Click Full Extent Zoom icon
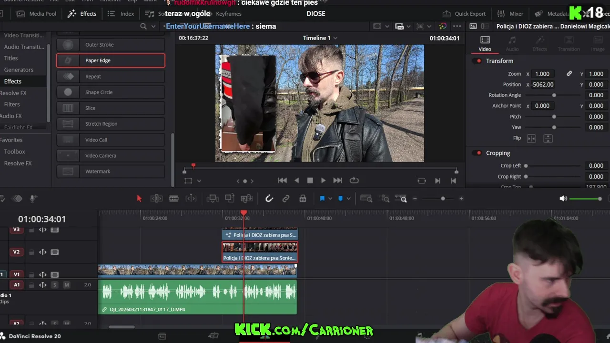610x343 pixels. (366, 199)
